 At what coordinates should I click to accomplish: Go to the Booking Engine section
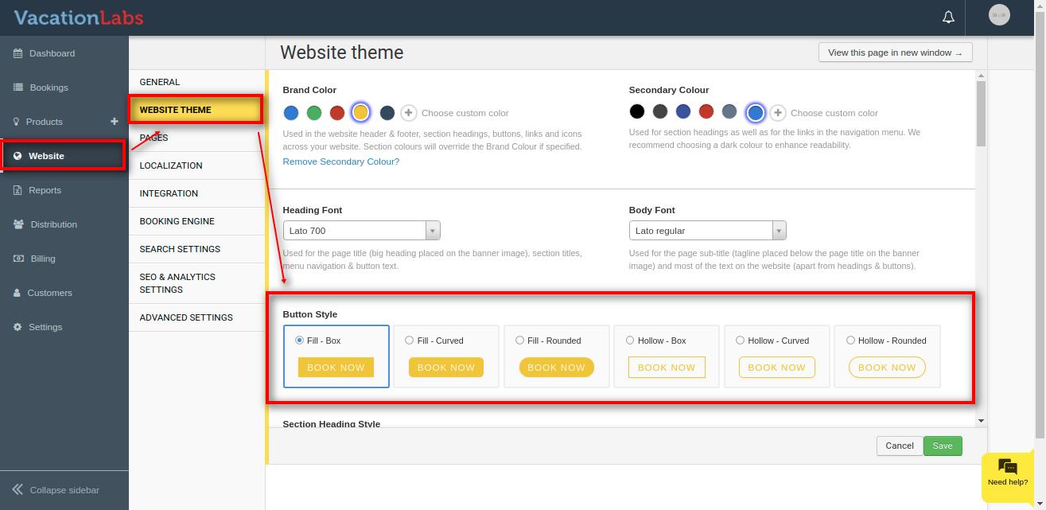point(177,221)
